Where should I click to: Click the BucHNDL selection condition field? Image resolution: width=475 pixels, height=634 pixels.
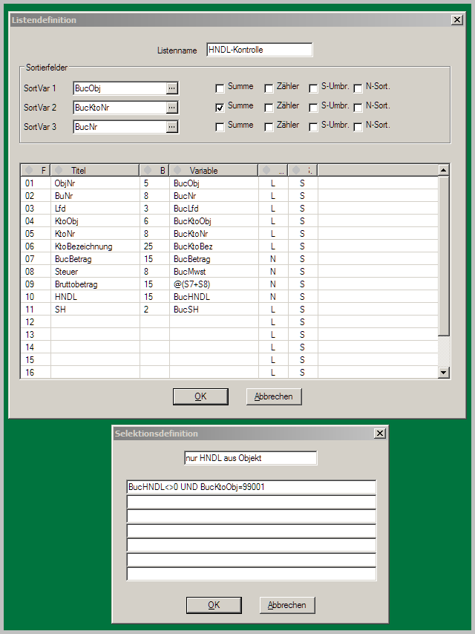251,488
